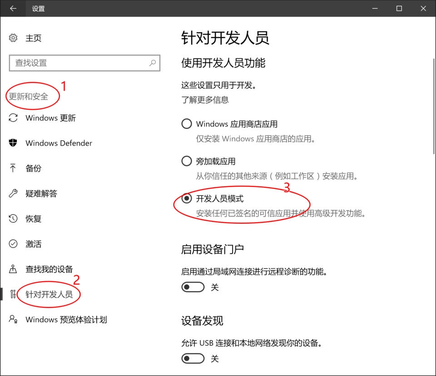This screenshot has width=436, height=376.
Task: Toggle the 启用设备门户 switch
Action: 193,287
